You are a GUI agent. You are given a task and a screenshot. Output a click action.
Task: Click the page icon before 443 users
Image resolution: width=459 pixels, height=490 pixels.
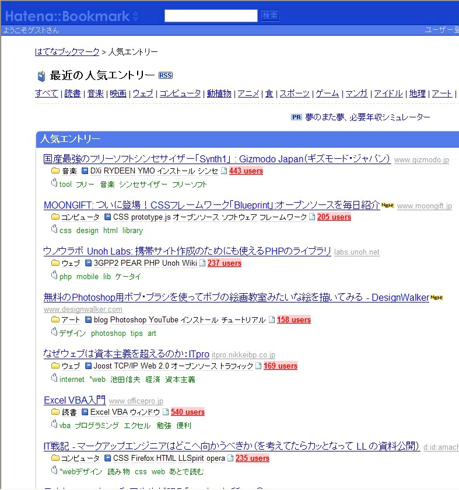pyautogui.click(x=224, y=171)
